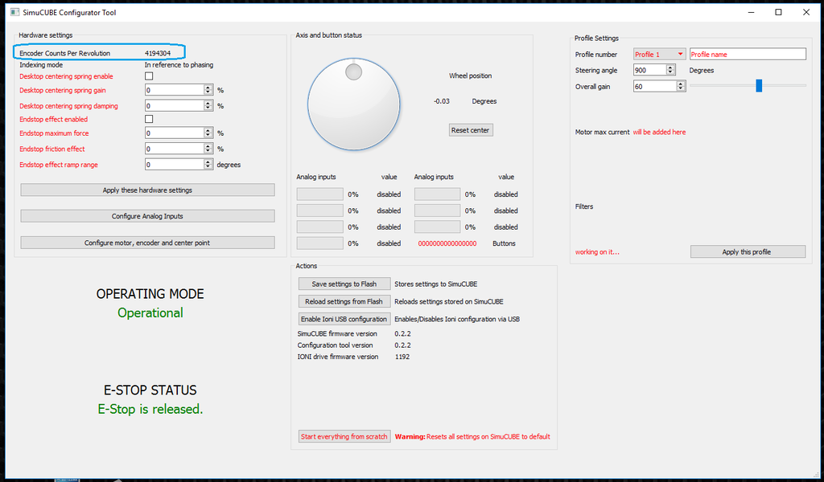This screenshot has width=824, height=482.
Task: Increase Desktop centering spring gain value
Action: tap(208, 88)
